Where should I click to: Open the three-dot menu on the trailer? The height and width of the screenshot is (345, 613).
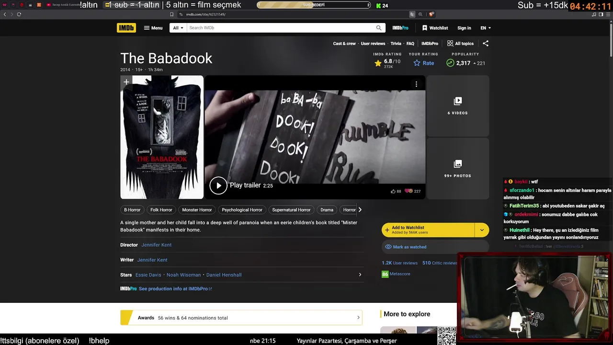point(416,84)
